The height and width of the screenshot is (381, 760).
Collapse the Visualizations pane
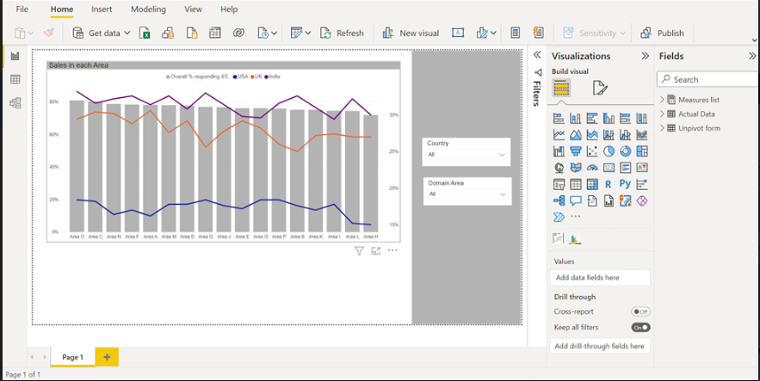point(646,56)
